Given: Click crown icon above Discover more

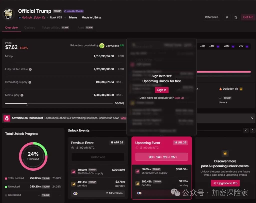Looking at the screenshot, I should coord(225,153).
